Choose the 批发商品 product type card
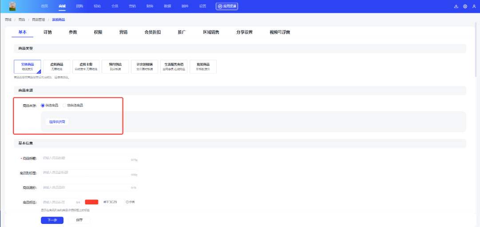The height and width of the screenshot is (227, 480). click(203, 67)
